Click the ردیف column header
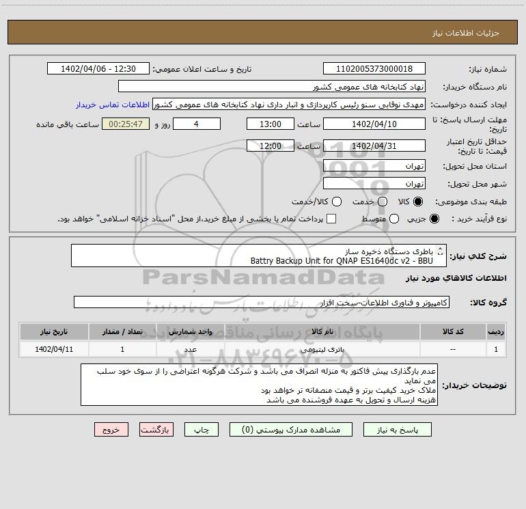This screenshot has width=526, height=509. [x=496, y=331]
